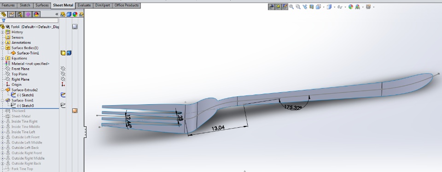Collapse the display pane with double chevron
Screen dimensions: 442x172
[x=57, y=14]
